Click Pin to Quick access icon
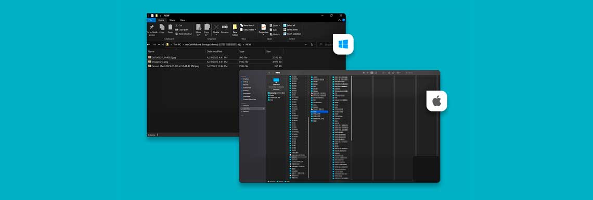The image size is (593, 200). tap(152, 27)
